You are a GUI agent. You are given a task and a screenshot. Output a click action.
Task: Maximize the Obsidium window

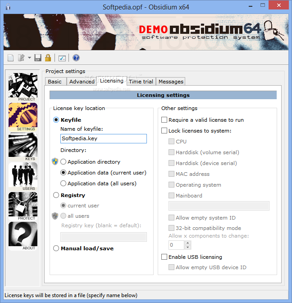pos(262,5)
